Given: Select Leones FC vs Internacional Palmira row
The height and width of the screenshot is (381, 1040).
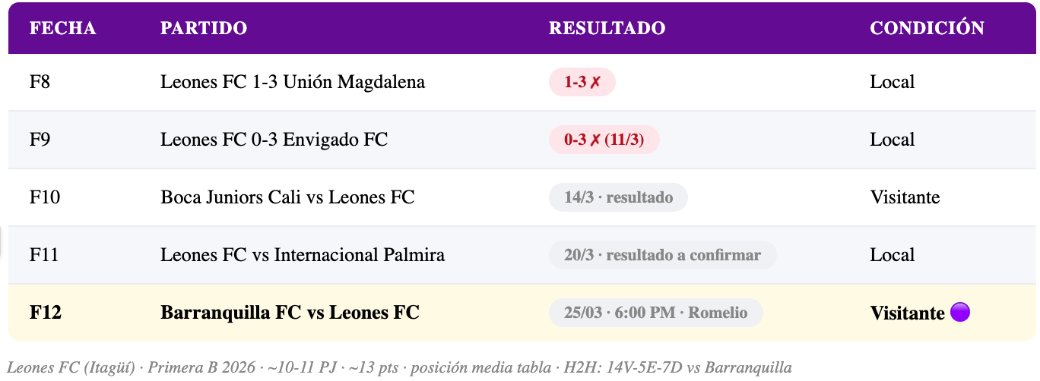Looking at the screenshot, I should (303, 255).
